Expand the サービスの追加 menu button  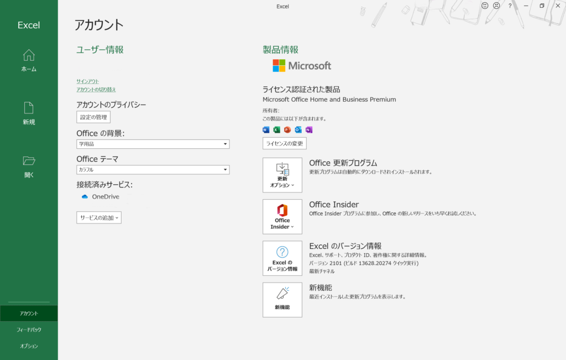point(99,218)
